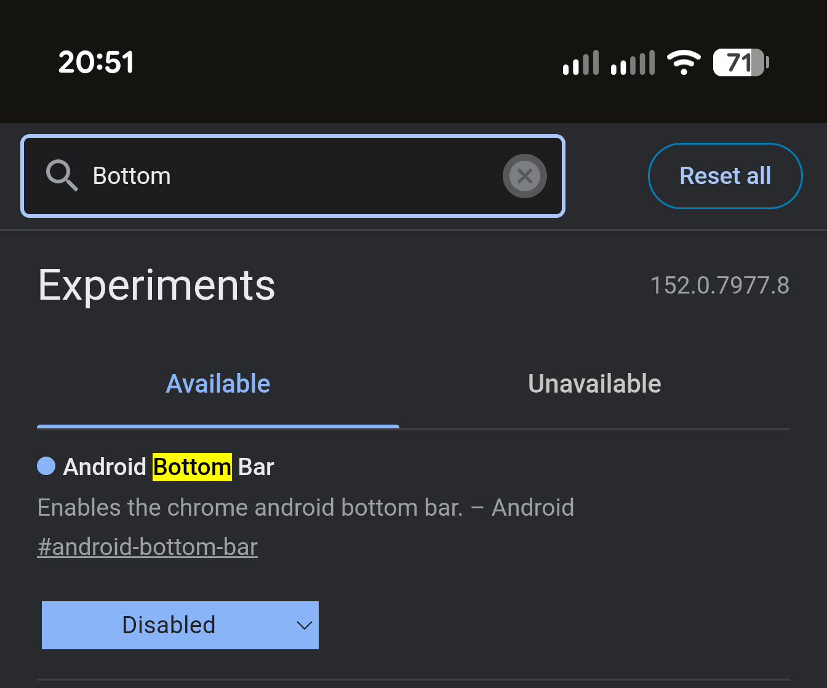Click the Experiments page heading
This screenshot has height=688, width=827.
click(x=157, y=285)
